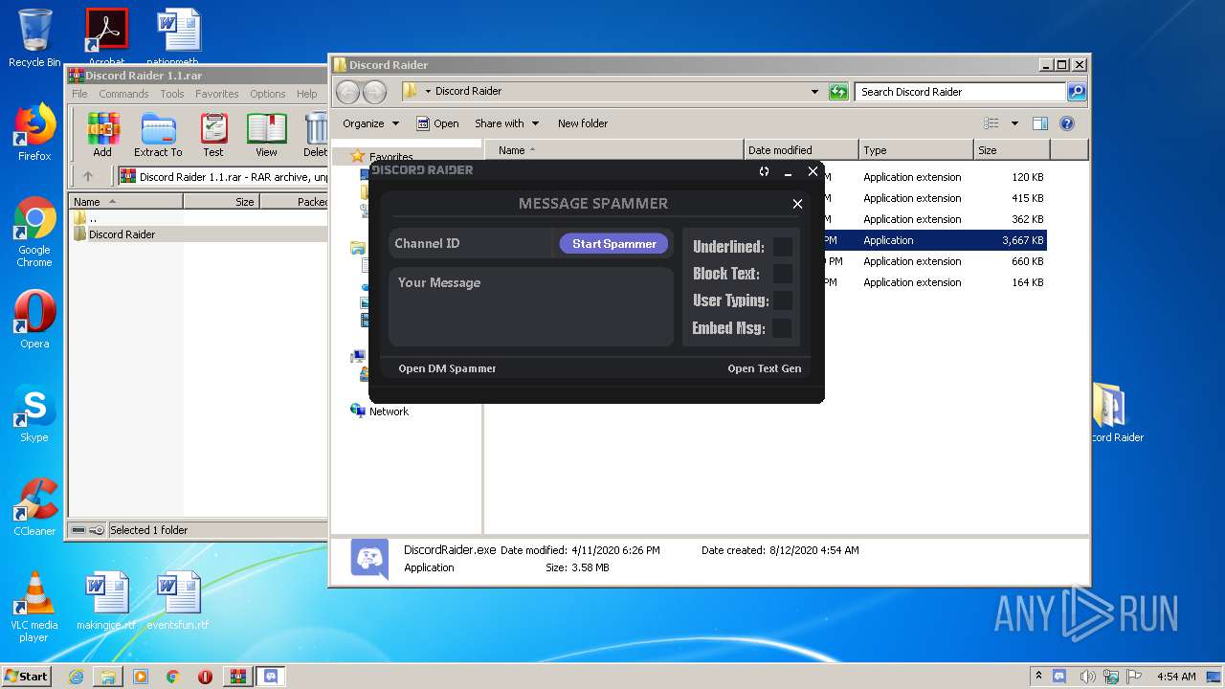Click New folder in Explorer toolbar
This screenshot has width=1225, height=689.
click(x=583, y=123)
